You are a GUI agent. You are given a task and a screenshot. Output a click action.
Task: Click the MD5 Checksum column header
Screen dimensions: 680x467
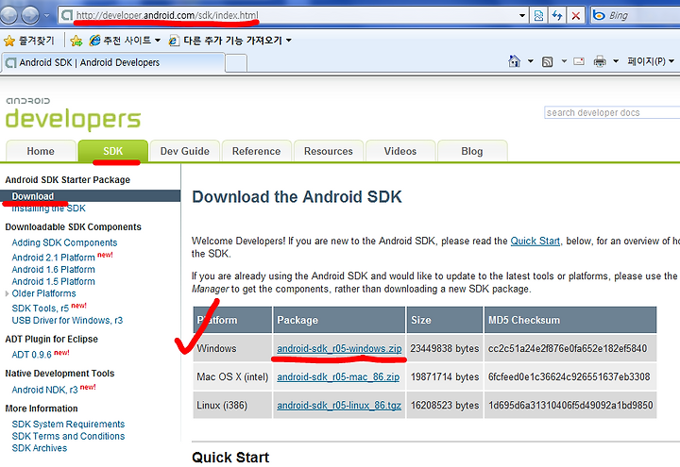570,320
